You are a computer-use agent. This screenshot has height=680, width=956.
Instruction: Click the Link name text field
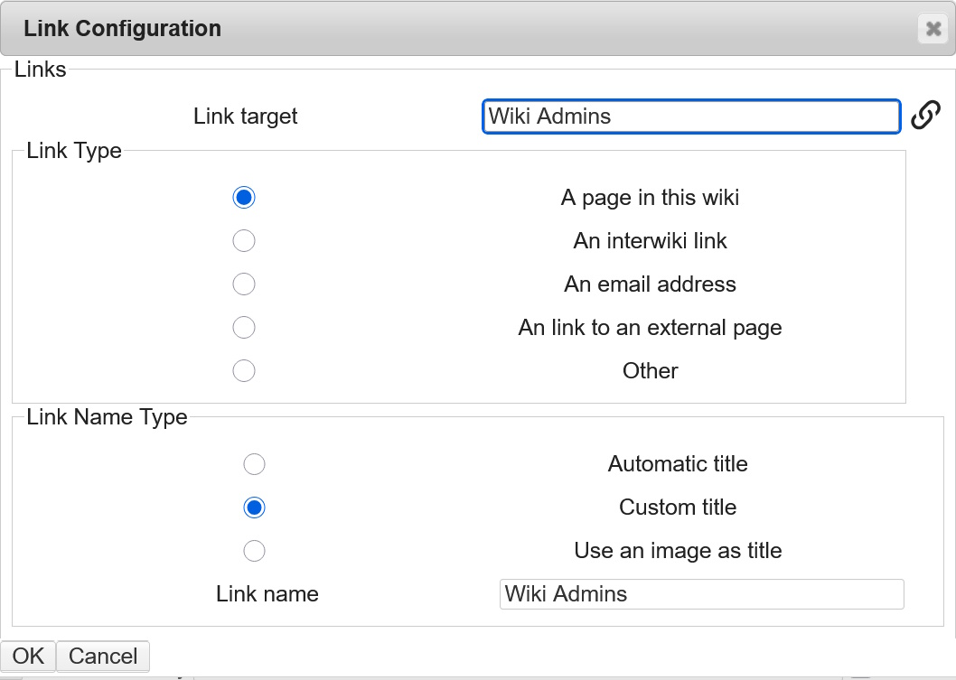pos(701,594)
